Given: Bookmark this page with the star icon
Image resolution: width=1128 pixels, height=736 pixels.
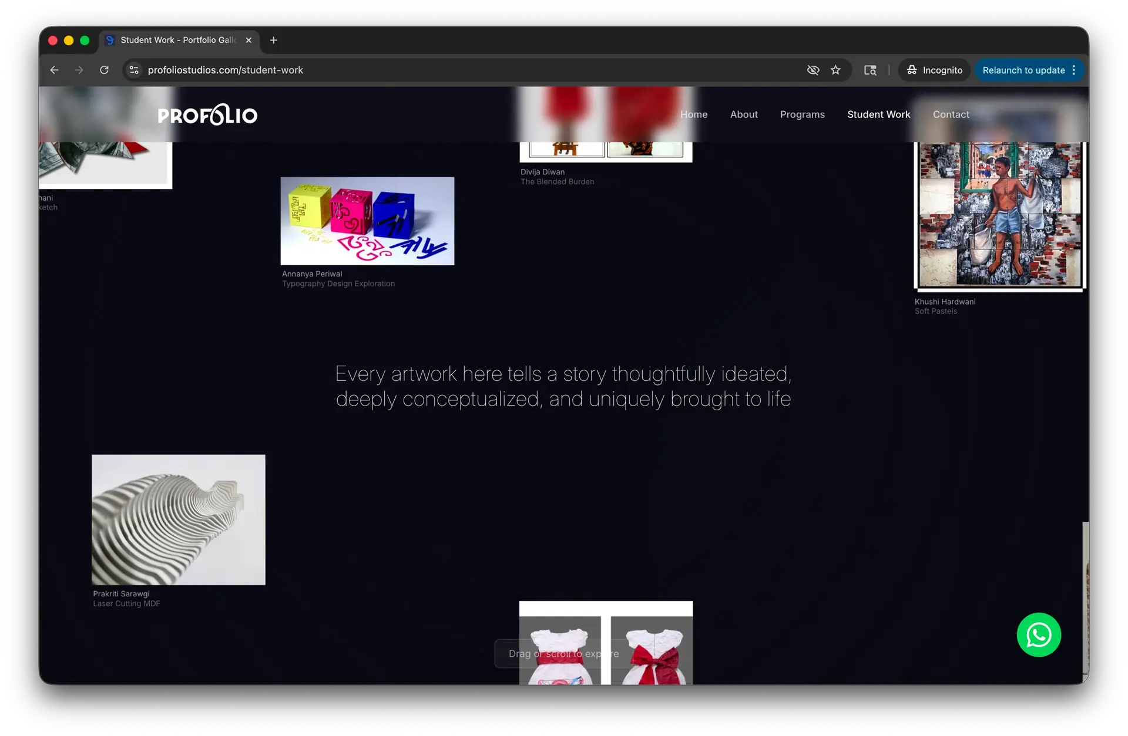Looking at the screenshot, I should point(835,70).
